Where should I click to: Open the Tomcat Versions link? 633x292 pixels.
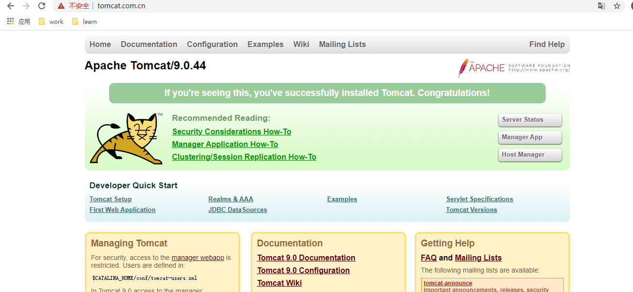[x=471, y=210]
